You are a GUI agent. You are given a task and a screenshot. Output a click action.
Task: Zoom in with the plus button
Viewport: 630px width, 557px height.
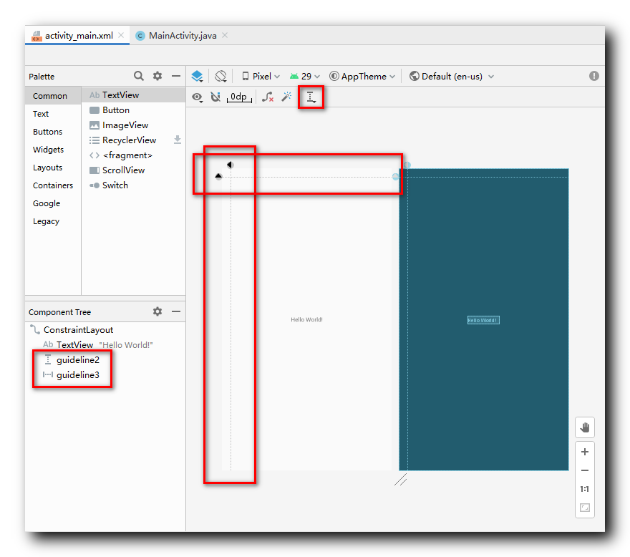click(x=585, y=452)
